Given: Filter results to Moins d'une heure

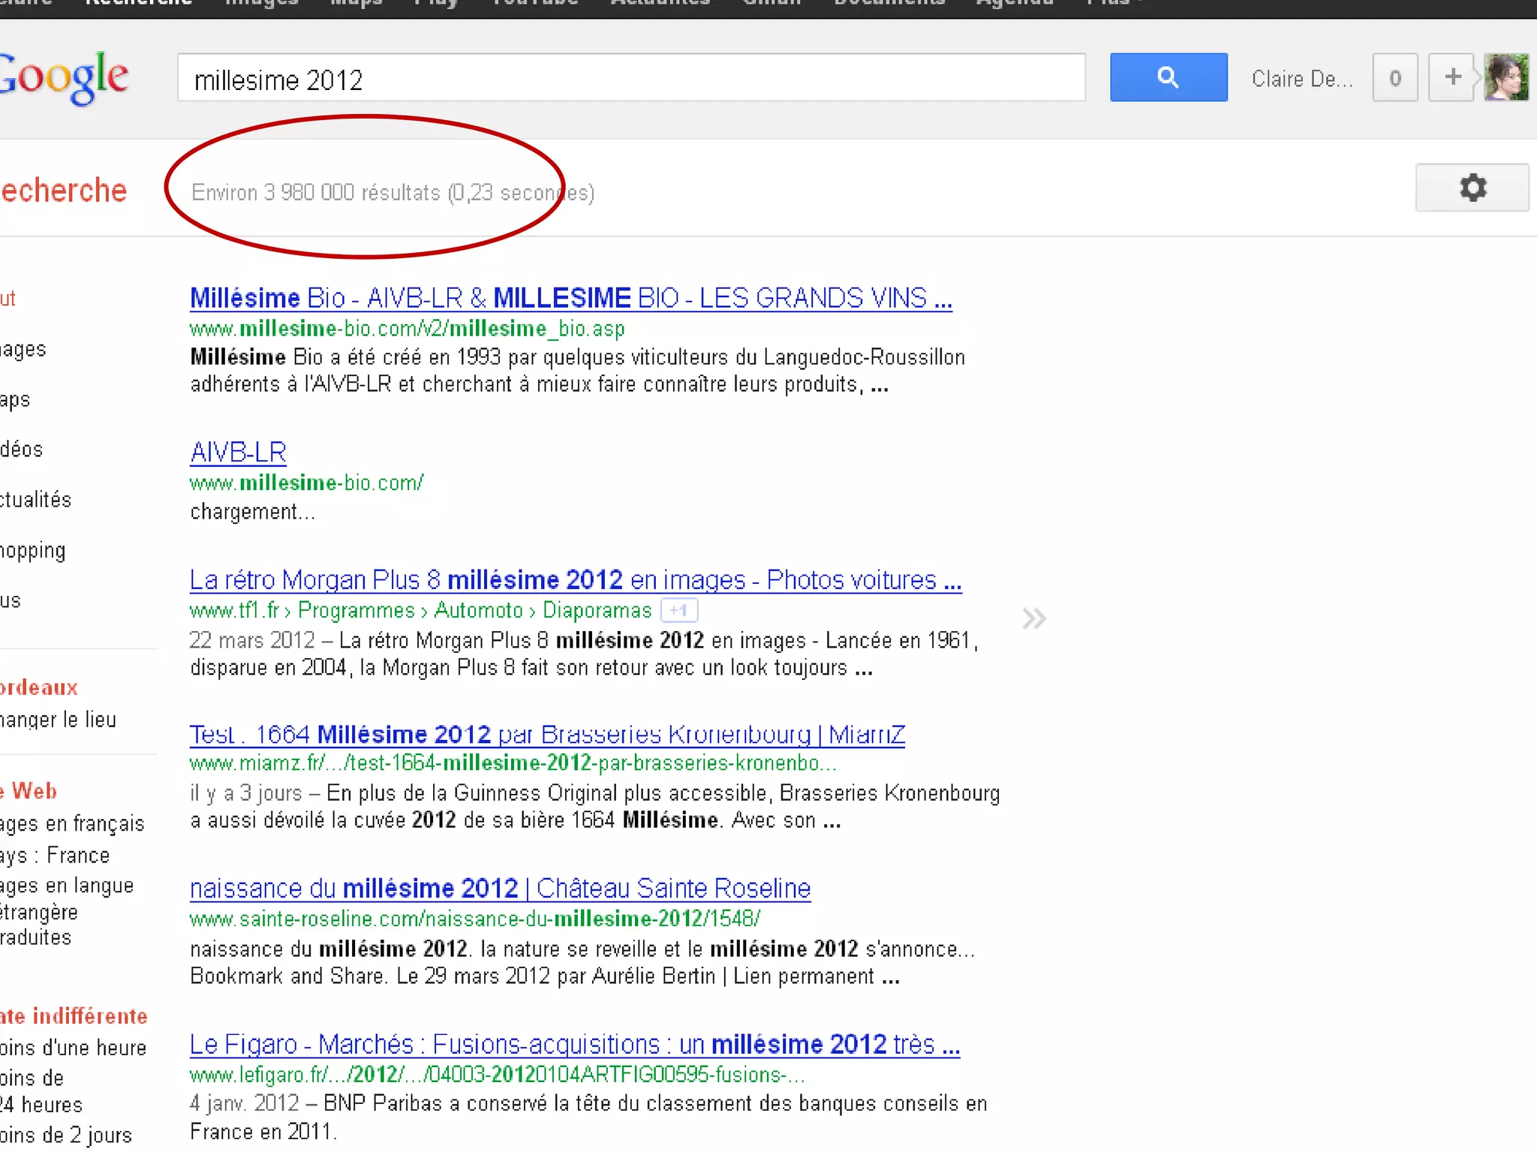Looking at the screenshot, I should pyautogui.click(x=73, y=1048).
